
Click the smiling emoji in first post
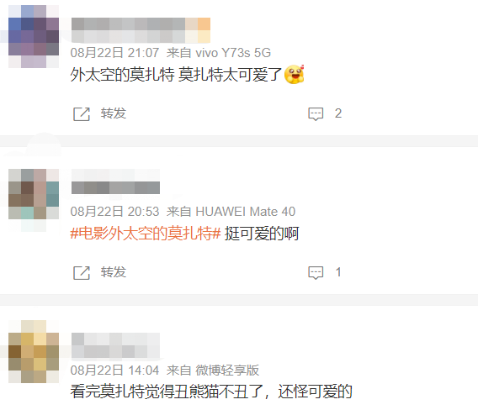point(295,74)
